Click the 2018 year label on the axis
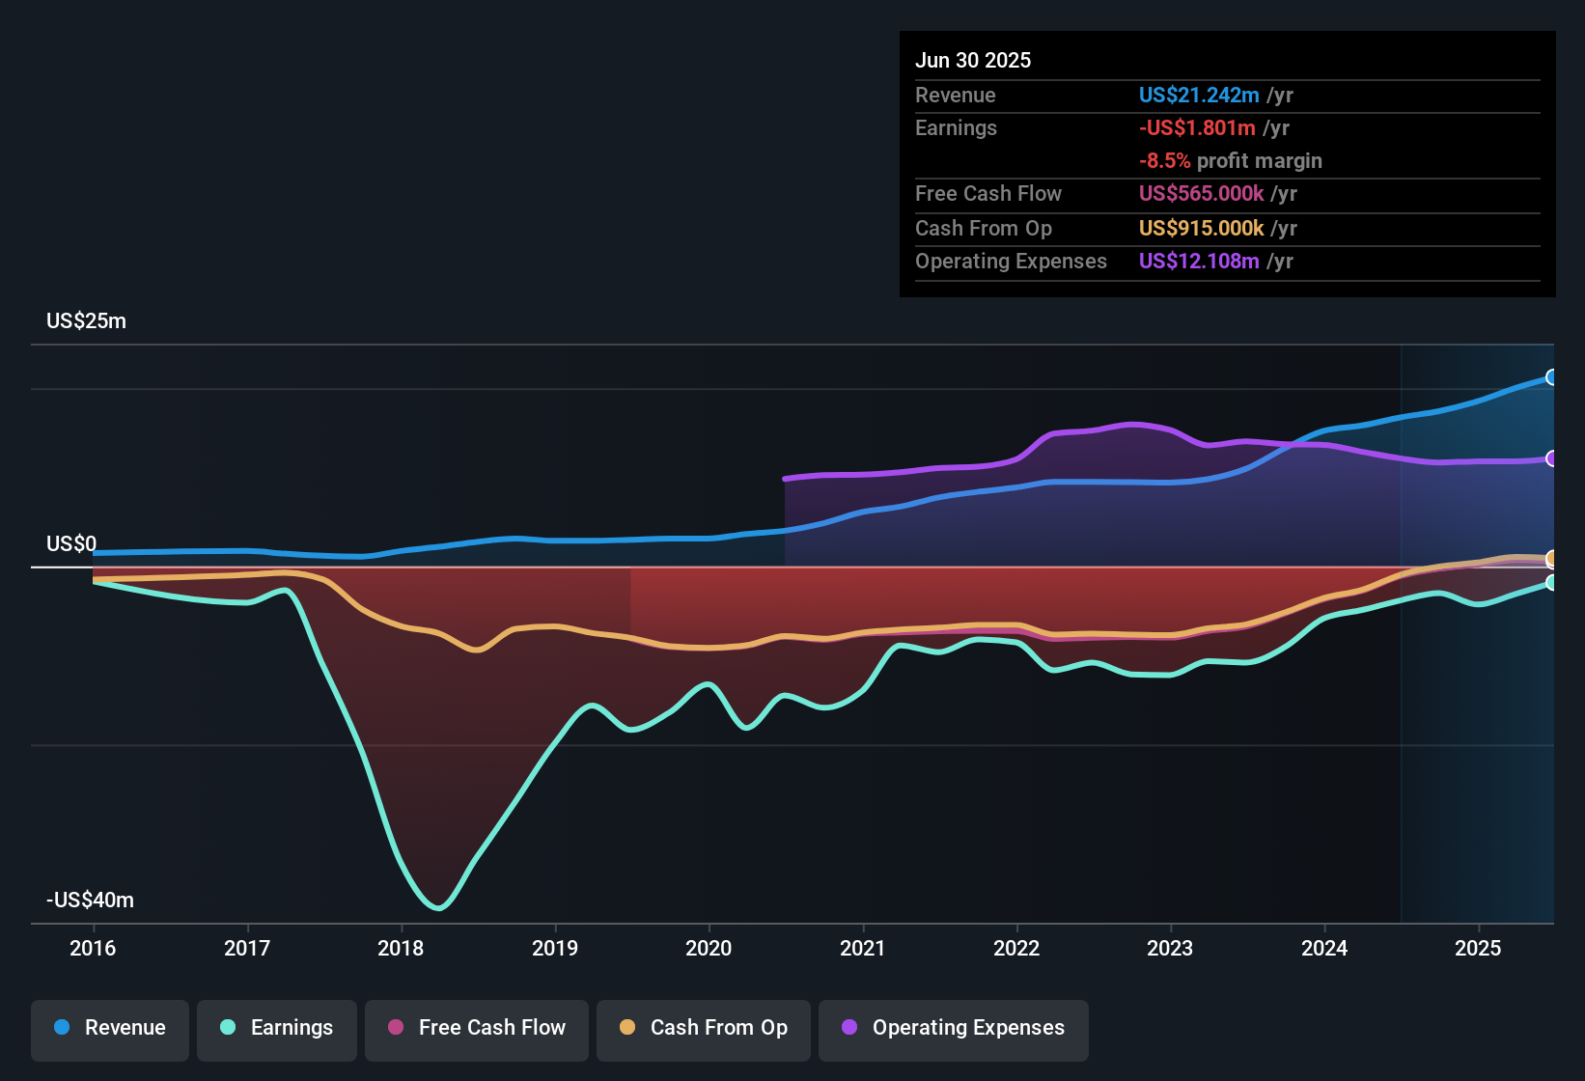1585x1081 pixels. tap(400, 949)
